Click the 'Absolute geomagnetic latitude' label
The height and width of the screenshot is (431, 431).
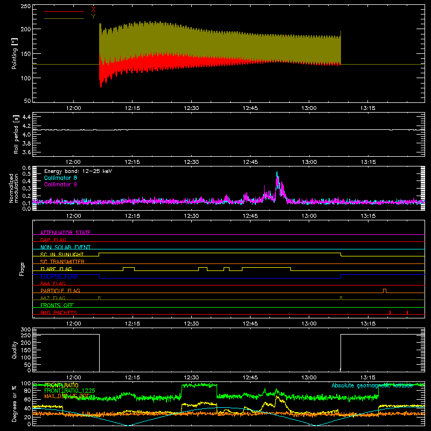click(x=372, y=385)
